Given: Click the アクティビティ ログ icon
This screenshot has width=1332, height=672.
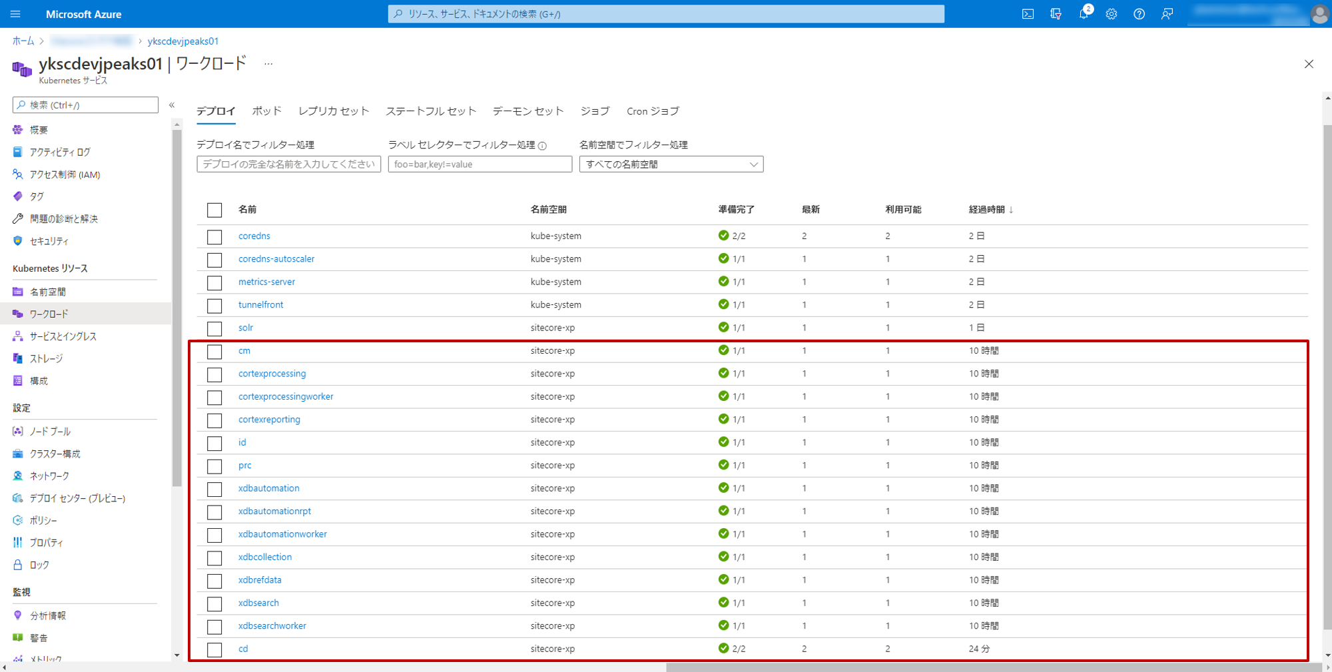Looking at the screenshot, I should (x=18, y=152).
